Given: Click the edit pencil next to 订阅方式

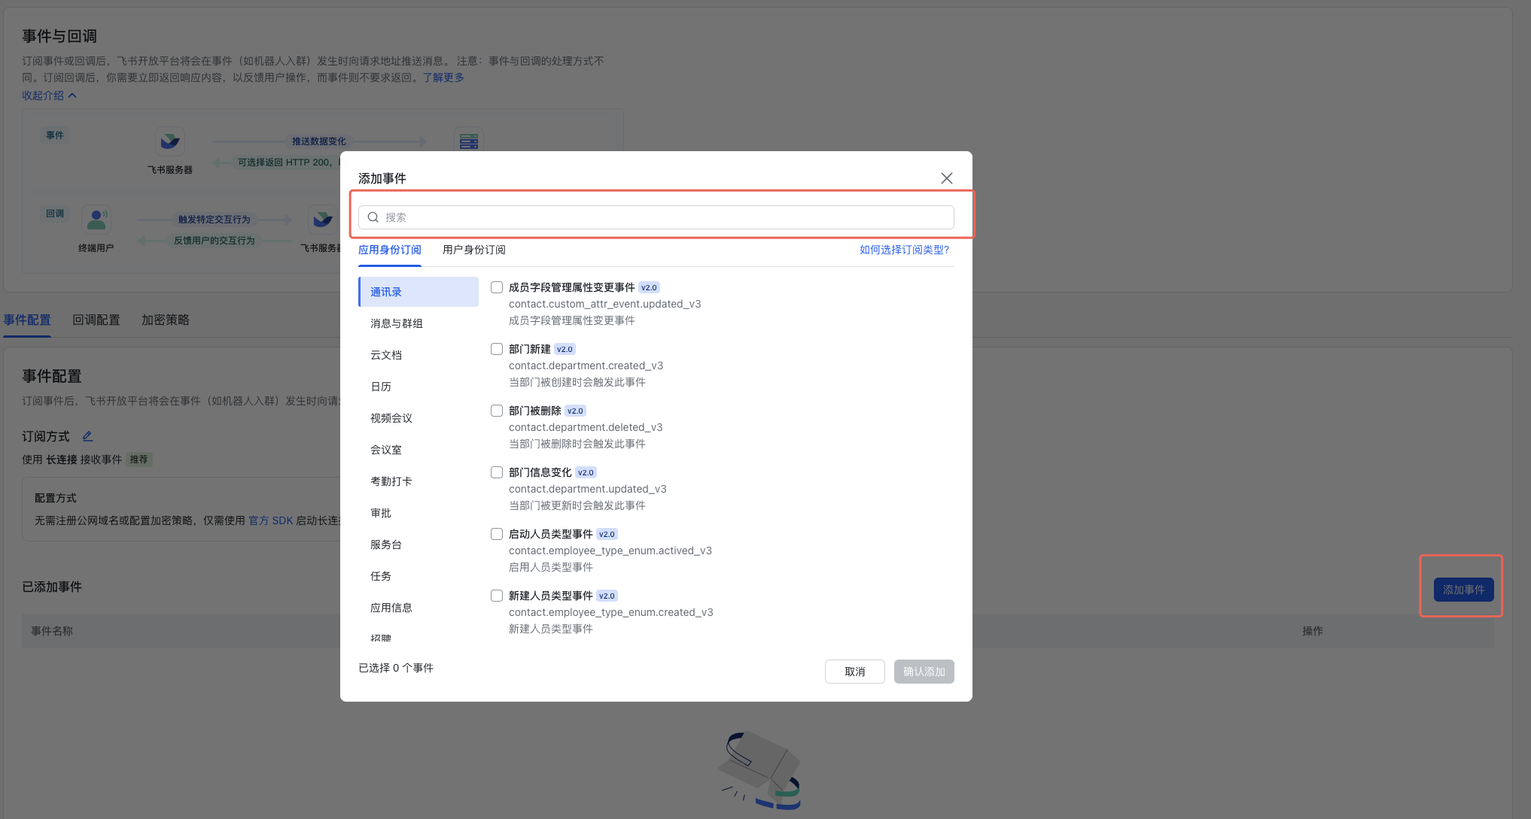Looking at the screenshot, I should click(x=87, y=436).
